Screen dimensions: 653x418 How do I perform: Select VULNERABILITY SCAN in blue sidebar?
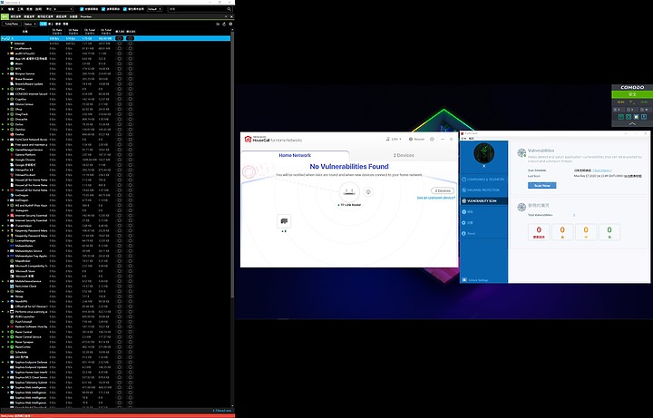pos(484,200)
